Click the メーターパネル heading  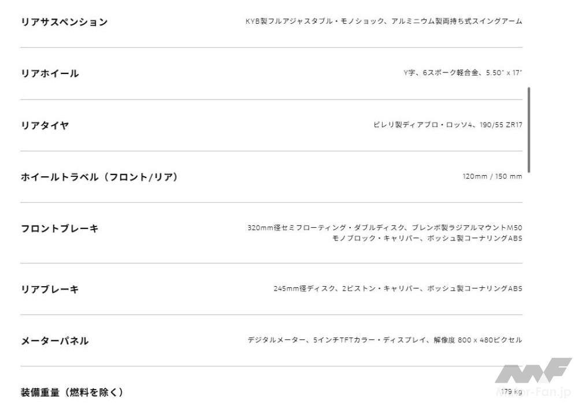click(x=54, y=340)
